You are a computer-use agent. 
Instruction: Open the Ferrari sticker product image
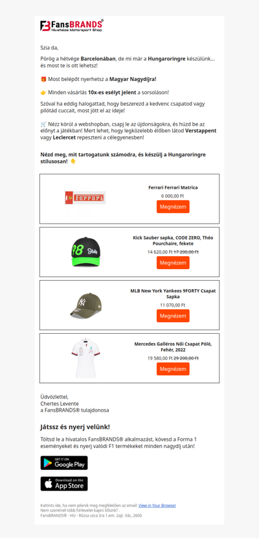coord(85,198)
